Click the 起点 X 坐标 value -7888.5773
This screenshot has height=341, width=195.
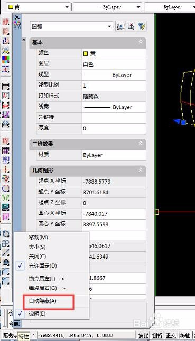pyautogui.click(x=114, y=182)
